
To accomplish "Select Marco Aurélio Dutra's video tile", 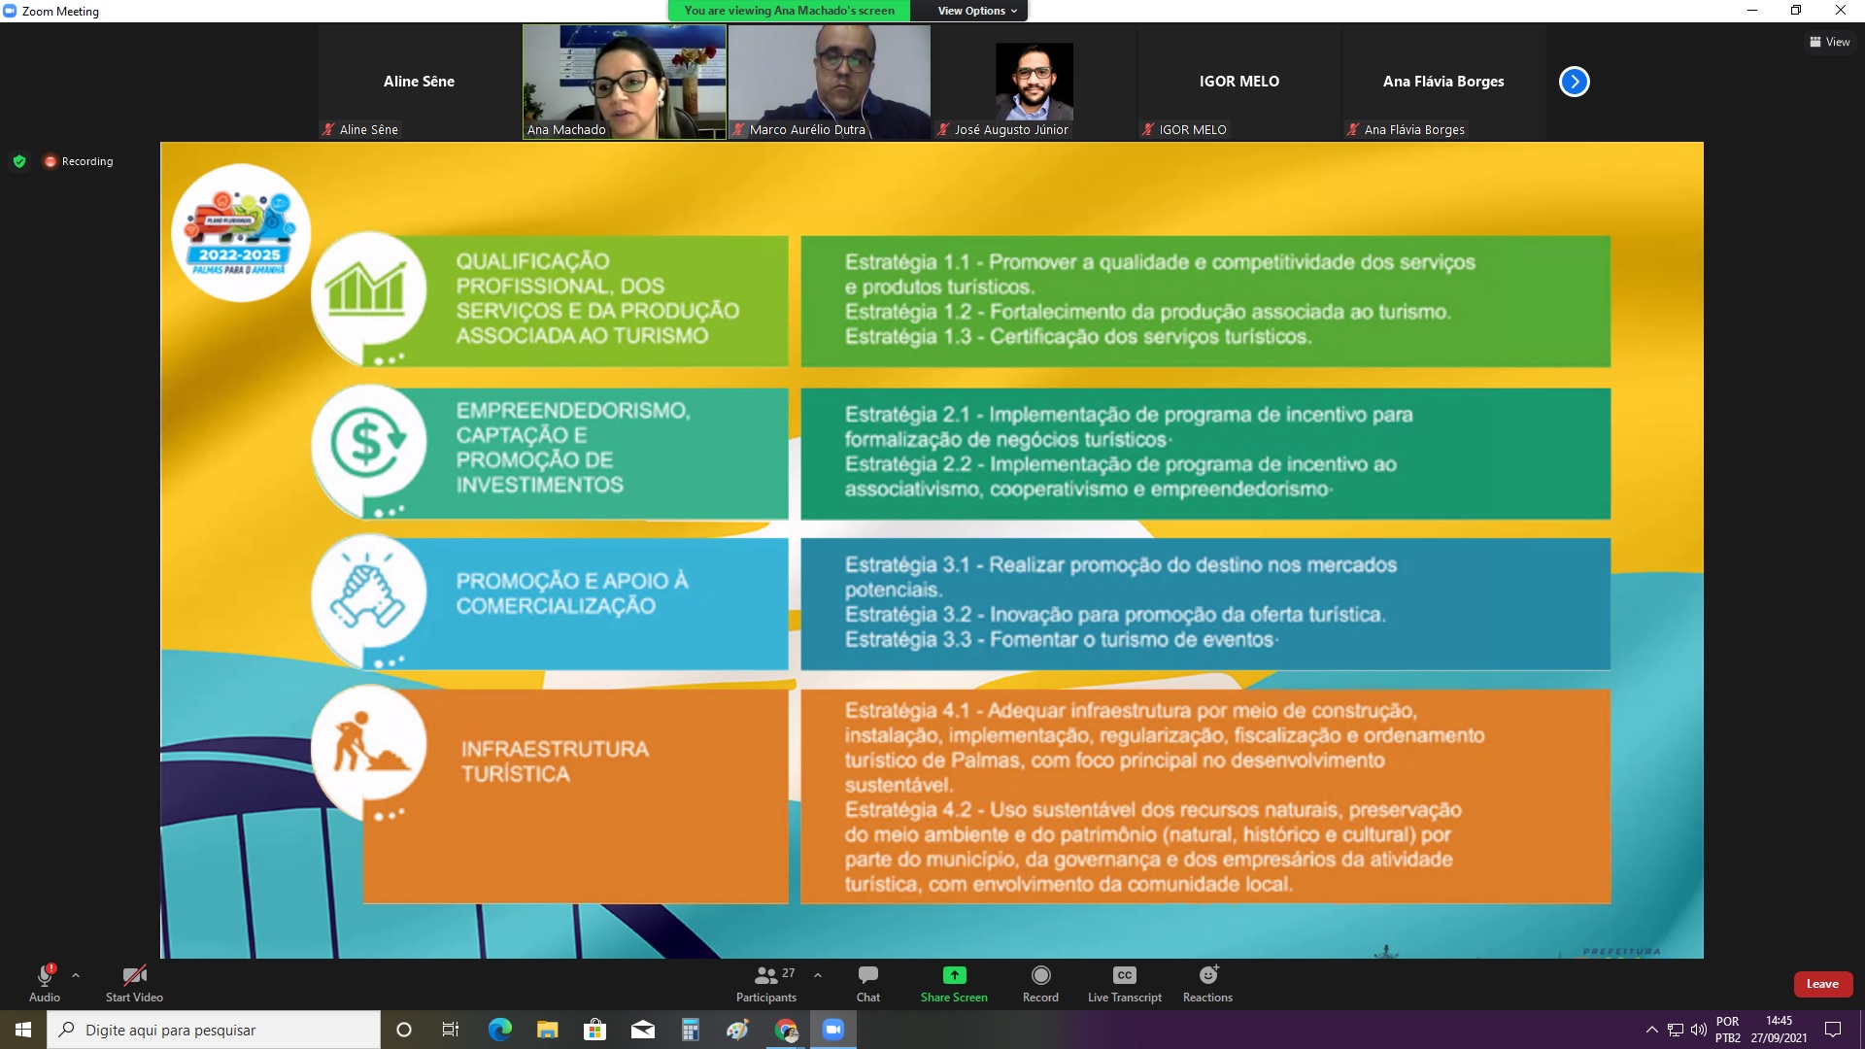I will point(829,82).
